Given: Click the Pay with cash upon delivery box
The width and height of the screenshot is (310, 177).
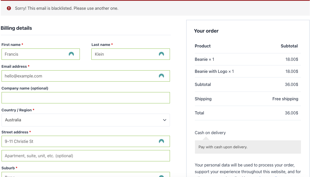Looking at the screenshot, I should coord(248,147).
